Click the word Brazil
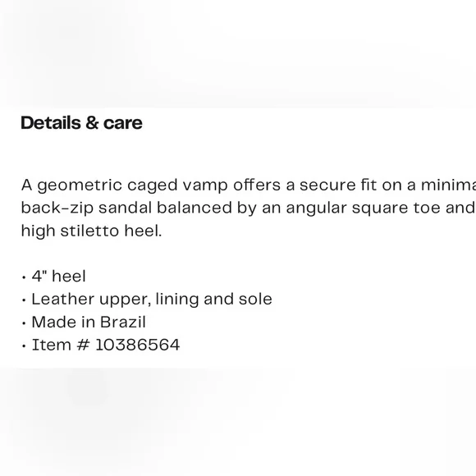The image size is (476, 476). tap(123, 322)
